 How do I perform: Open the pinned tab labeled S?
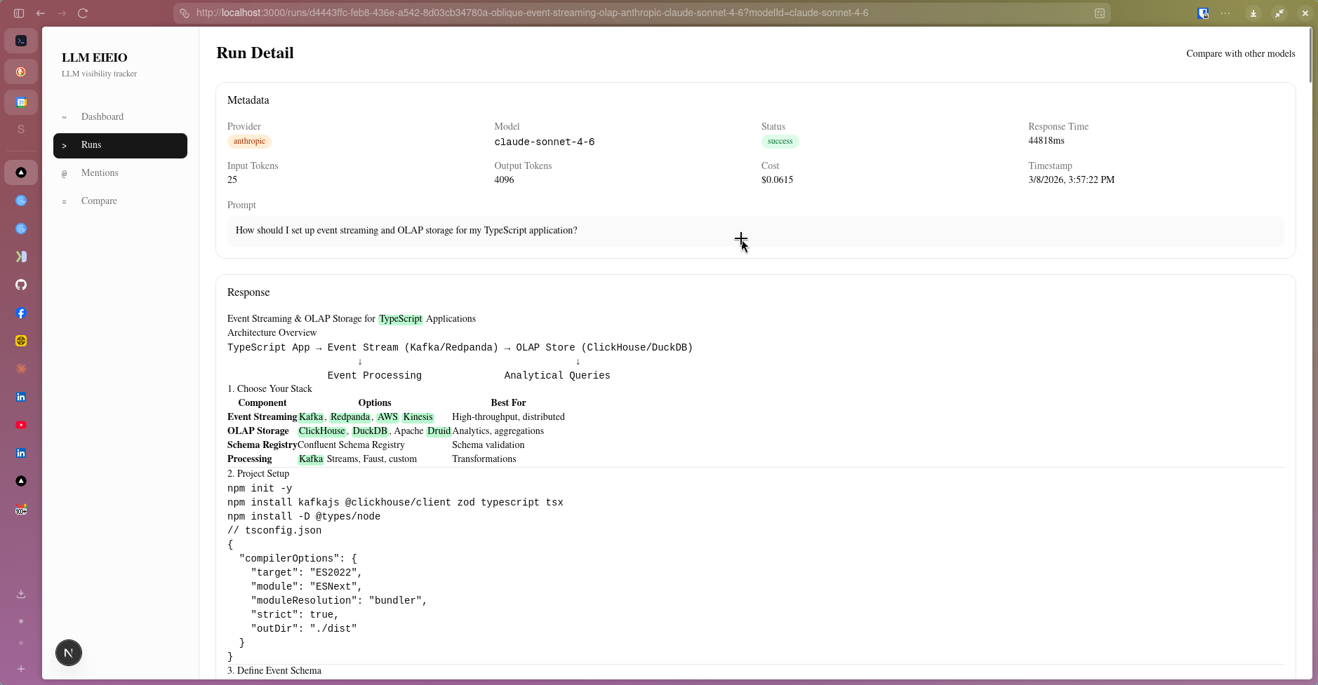(21, 130)
